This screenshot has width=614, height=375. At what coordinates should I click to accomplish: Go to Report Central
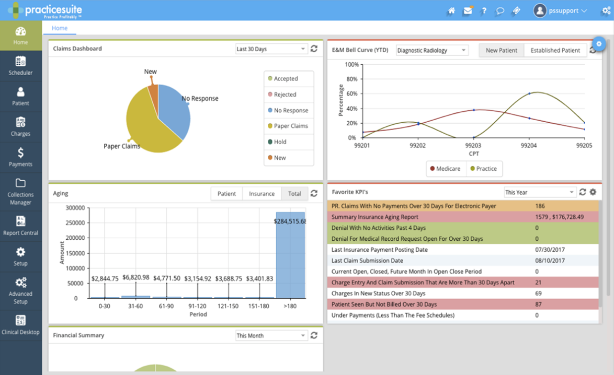coord(20,226)
